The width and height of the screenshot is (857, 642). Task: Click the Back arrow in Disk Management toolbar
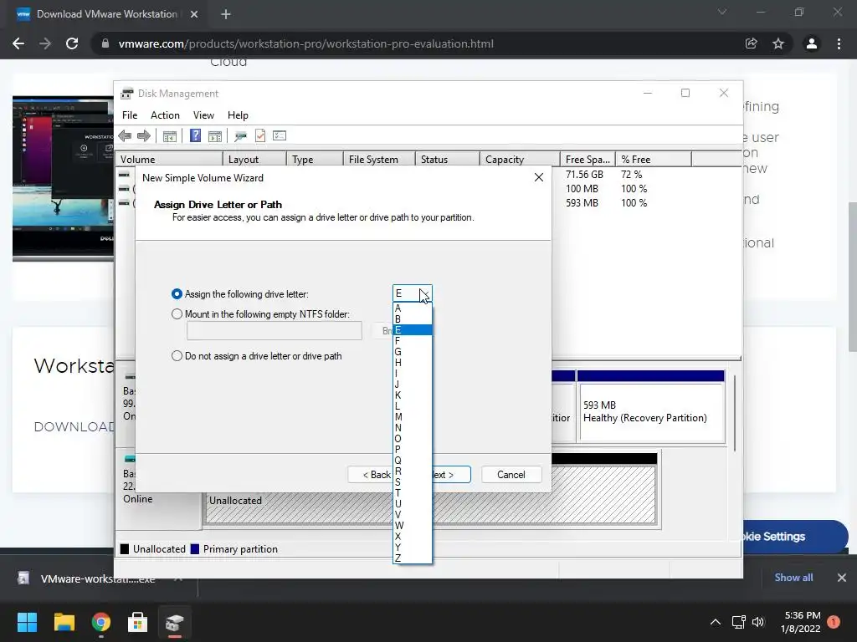coord(125,136)
